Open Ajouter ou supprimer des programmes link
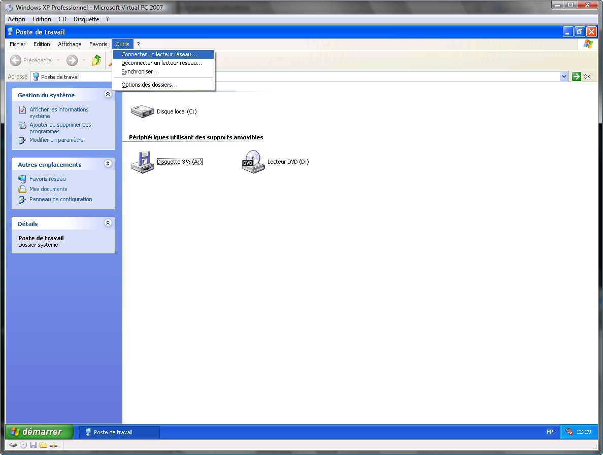 (60, 128)
